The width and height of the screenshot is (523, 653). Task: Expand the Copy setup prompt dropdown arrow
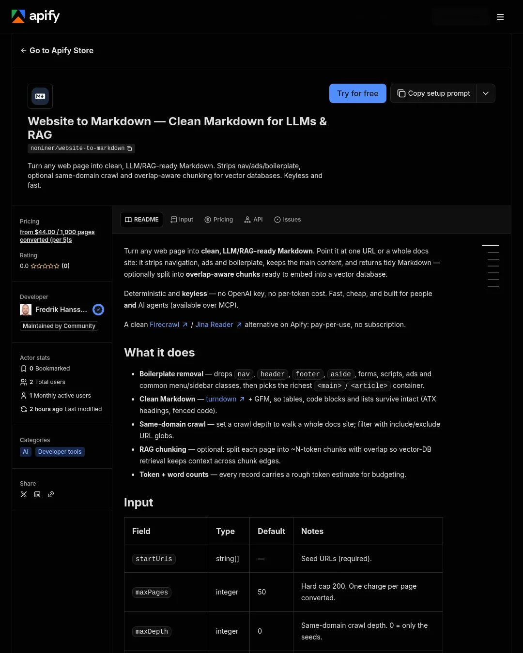point(486,93)
